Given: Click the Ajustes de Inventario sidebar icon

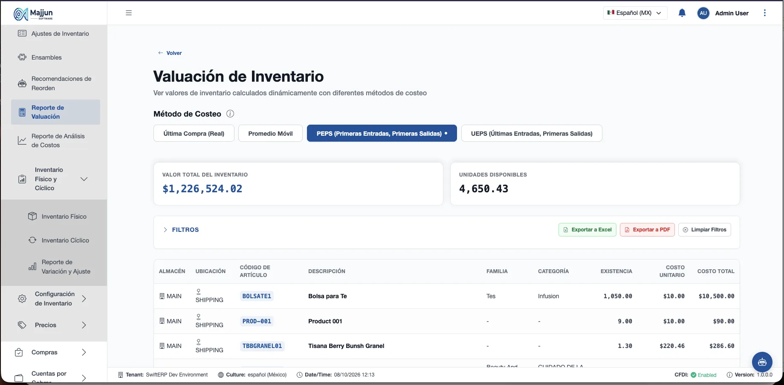Looking at the screenshot, I should [x=22, y=33].
